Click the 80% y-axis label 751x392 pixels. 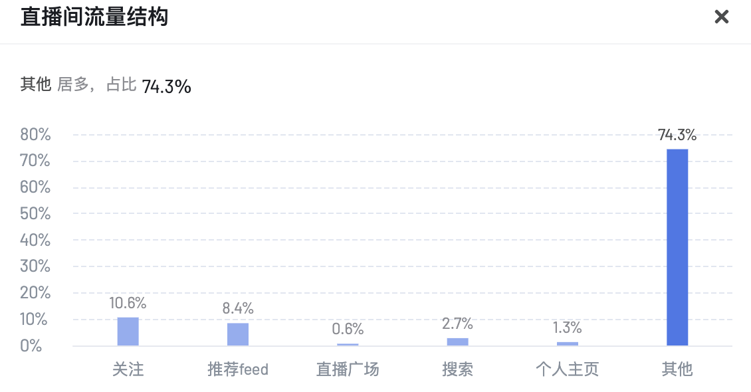click(x=35, y=134)
